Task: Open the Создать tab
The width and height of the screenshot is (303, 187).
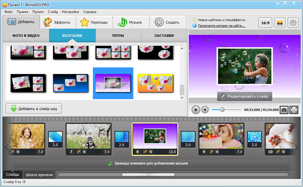Action: [167, 22]
